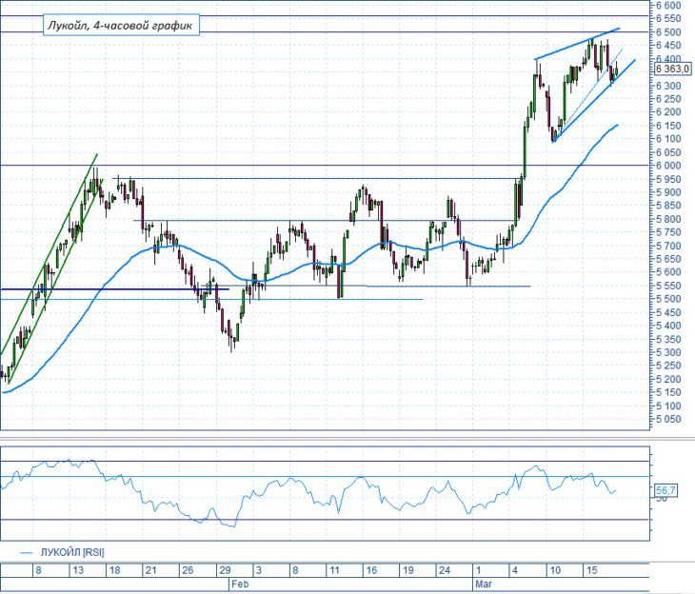Click date marker 8 at timeline start
Image resolution: width=695 pixels, height=594 pixels.
coord(39,570)
